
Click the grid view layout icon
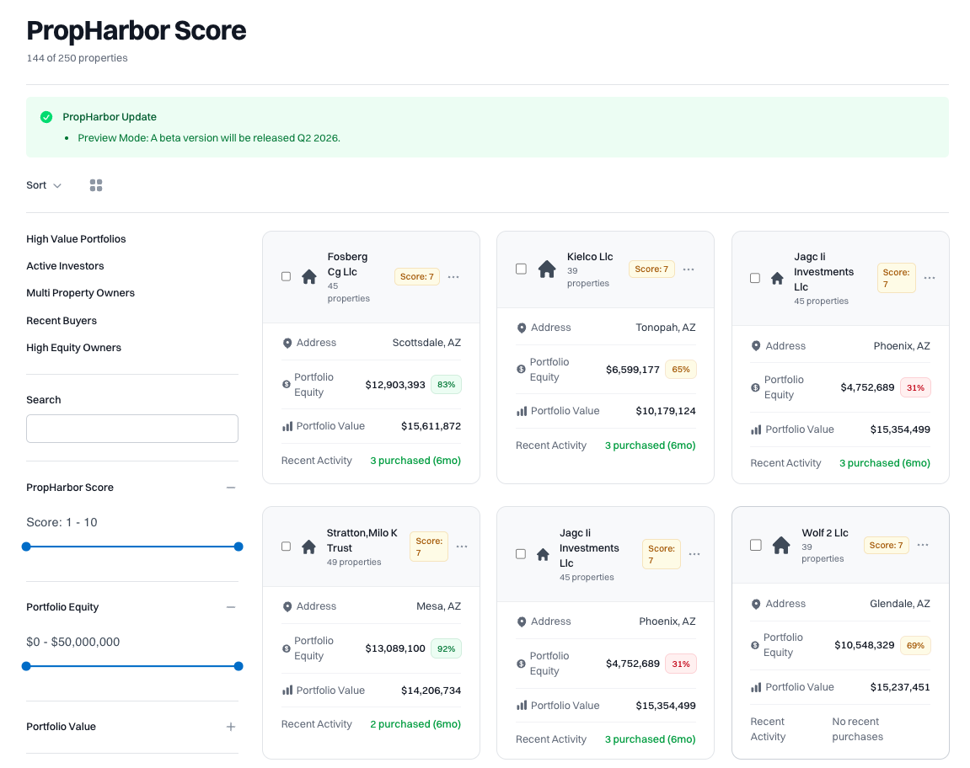(x=96, y=185)
